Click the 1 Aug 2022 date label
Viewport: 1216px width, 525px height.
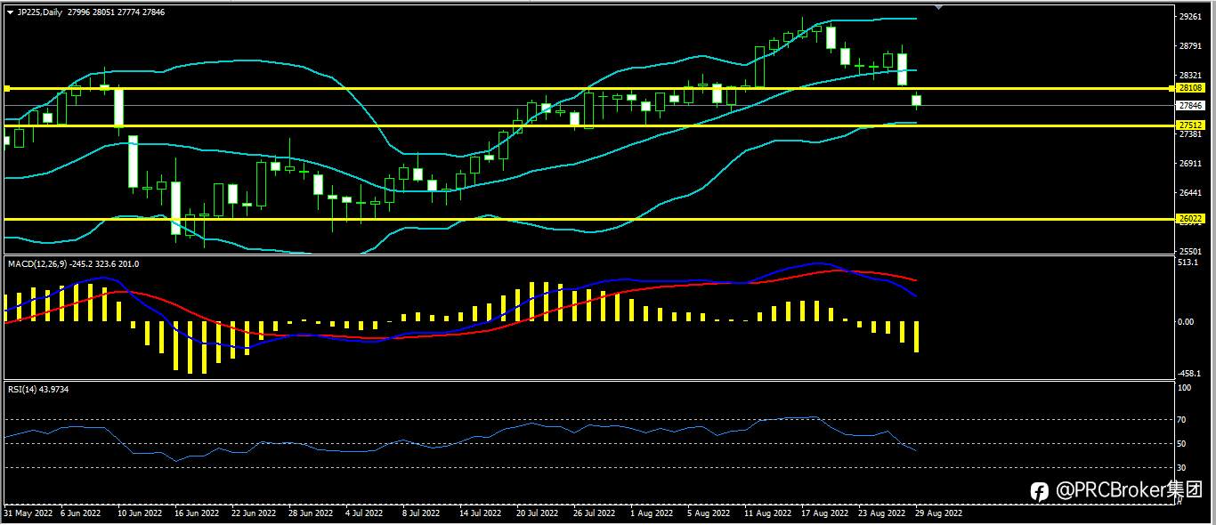652,513
